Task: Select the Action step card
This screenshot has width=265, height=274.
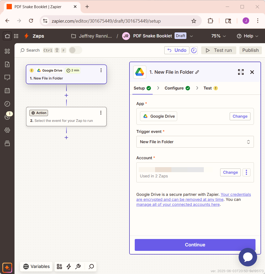Action: coord(66,117)
